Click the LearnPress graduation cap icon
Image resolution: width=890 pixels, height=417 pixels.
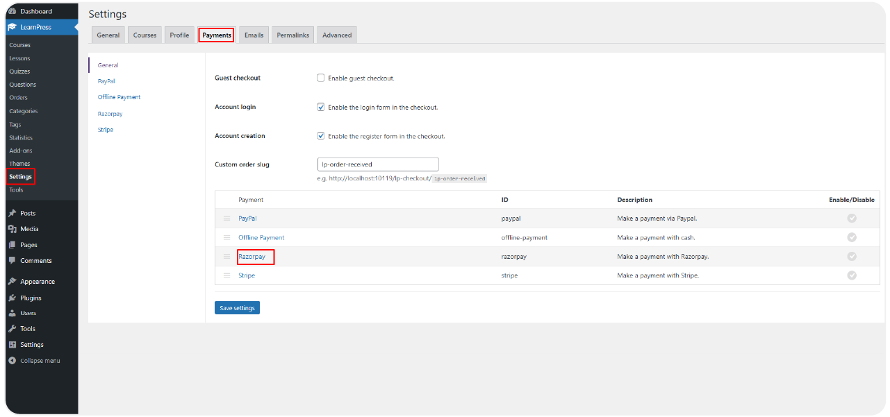(13, 27)
